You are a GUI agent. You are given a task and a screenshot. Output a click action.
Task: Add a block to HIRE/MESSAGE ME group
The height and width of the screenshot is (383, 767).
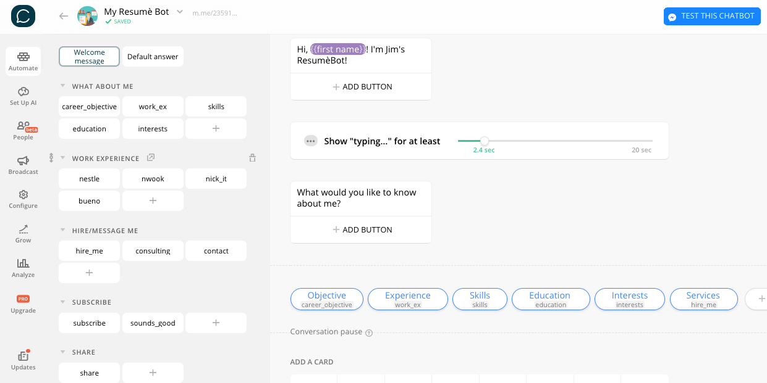click(x=90, y=273)
